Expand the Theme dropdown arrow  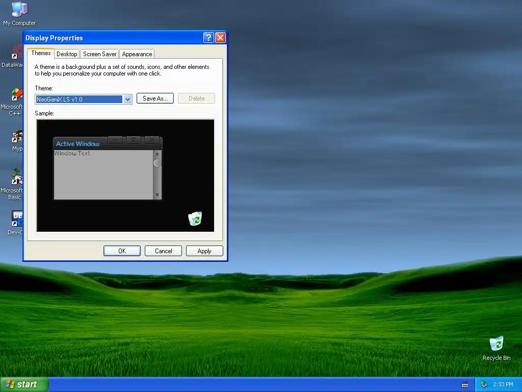pyautogui.click(x=127, y=100)
